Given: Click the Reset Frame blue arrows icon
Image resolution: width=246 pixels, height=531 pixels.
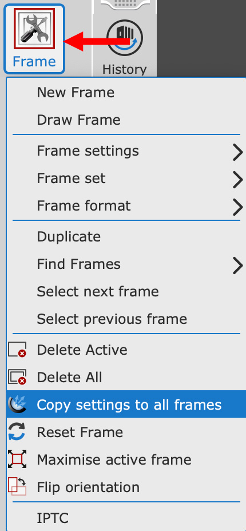Looking at the screenshot, I should (x=17, y=432).
